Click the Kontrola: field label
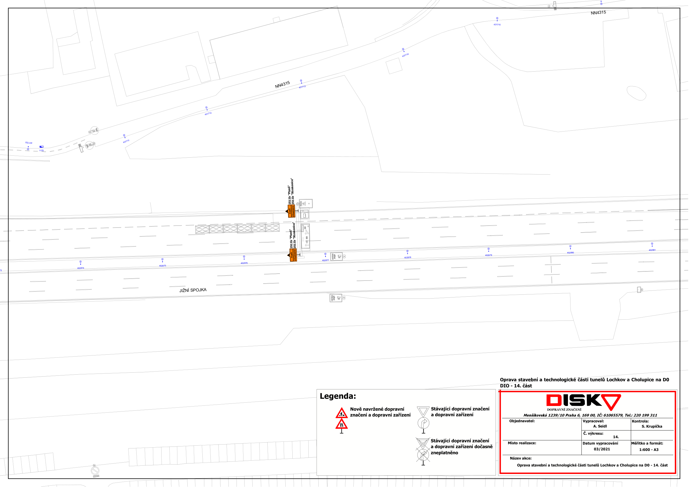Image resolution: width=689 pixels, height=487 pixels. pos(640,421)
